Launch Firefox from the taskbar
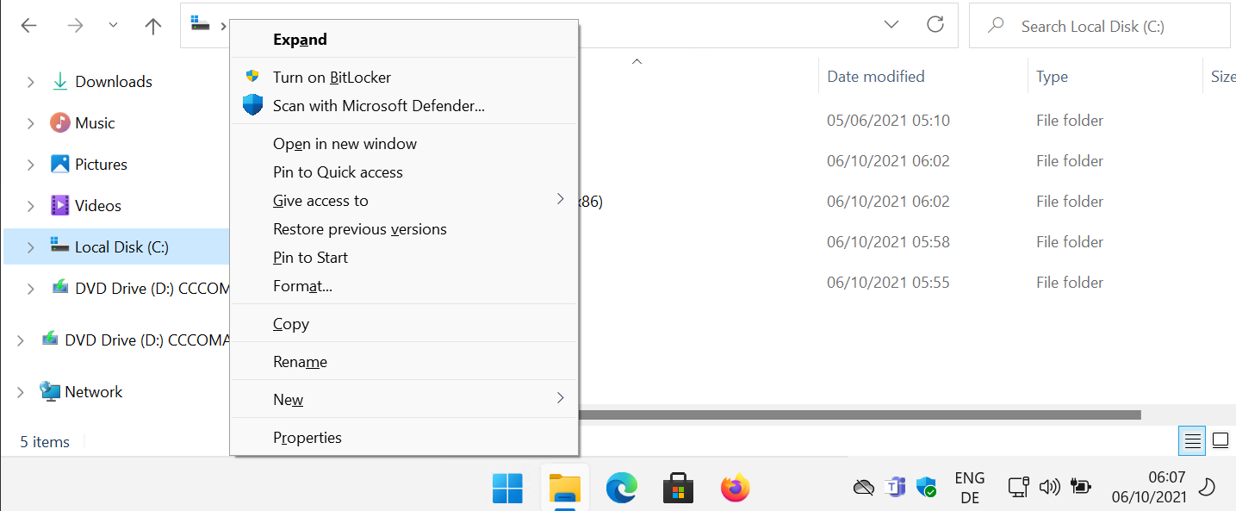The height and width of the screenshot is (511, 1236). pos(735,488)
